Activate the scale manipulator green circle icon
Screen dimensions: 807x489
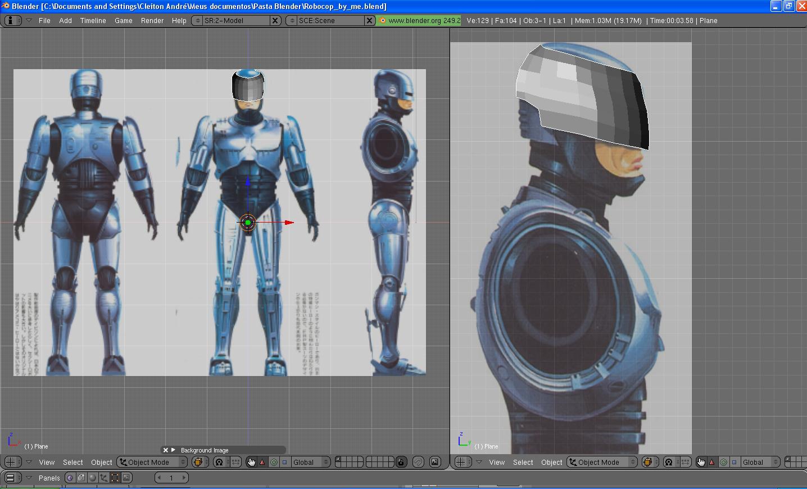[x=275, y=462]
